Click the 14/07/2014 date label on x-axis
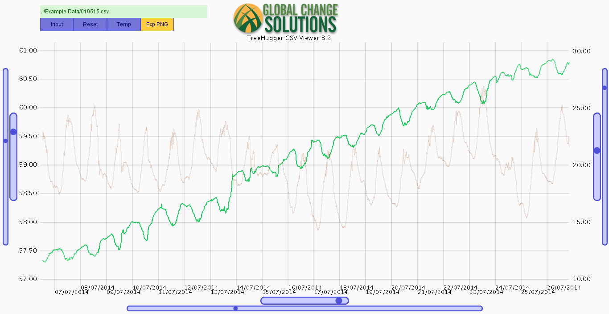The width and height of the screenshot is (609, 314). pos(253,287)
